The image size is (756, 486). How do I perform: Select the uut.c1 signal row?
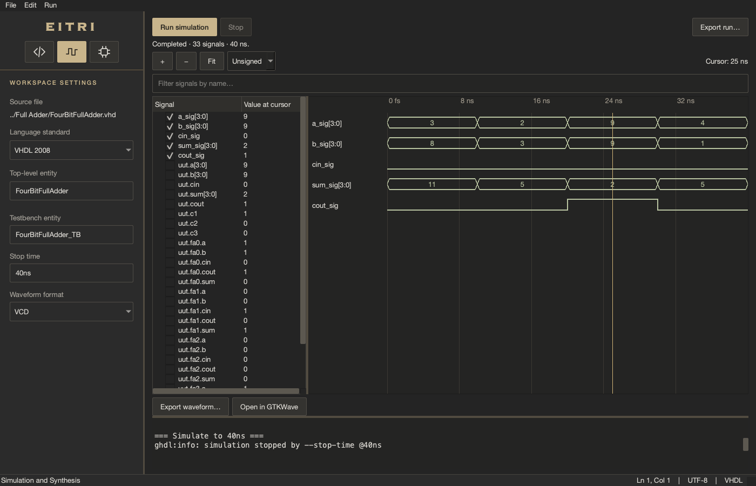(x=226, y=214)
